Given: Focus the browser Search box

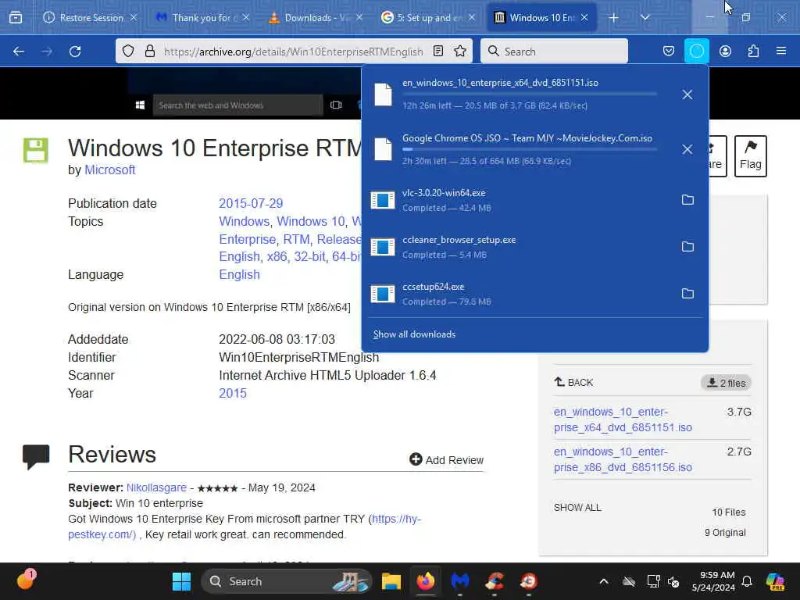Looking at the screenshot, I should pyautogui.click(x=554, y=52).
